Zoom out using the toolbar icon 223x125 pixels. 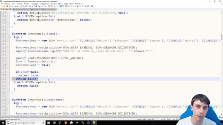point(45,6)
